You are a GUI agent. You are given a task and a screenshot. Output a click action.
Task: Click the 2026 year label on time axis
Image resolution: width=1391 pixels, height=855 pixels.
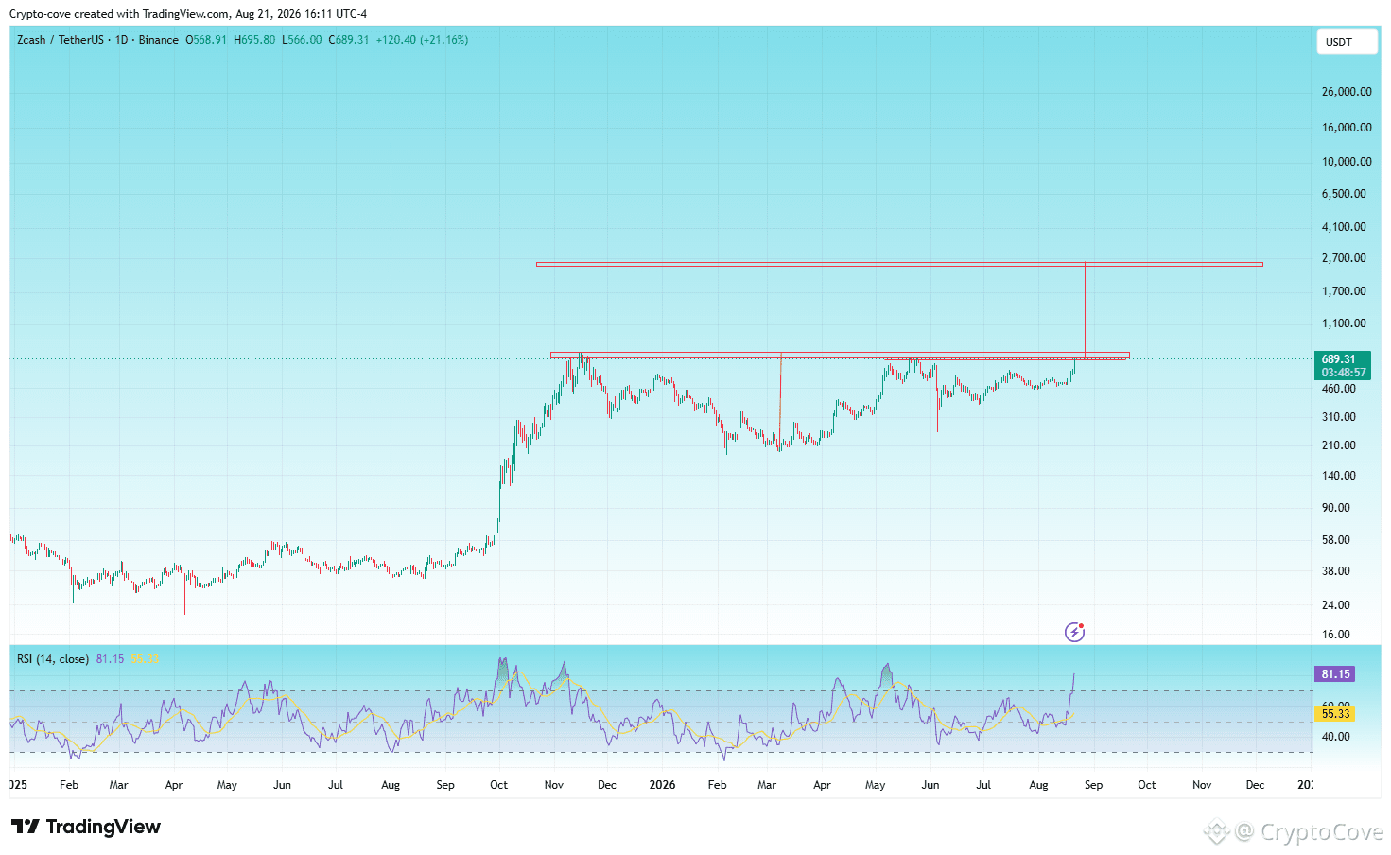(x=662, y=785)
